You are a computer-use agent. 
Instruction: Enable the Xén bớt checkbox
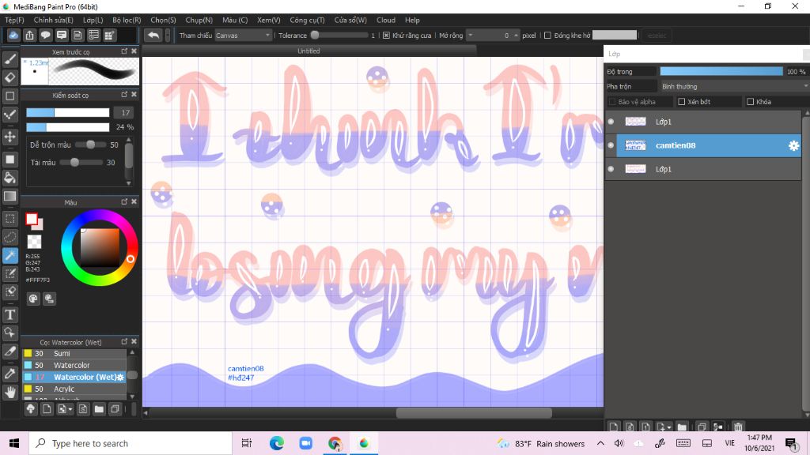(x=681, y=102)
